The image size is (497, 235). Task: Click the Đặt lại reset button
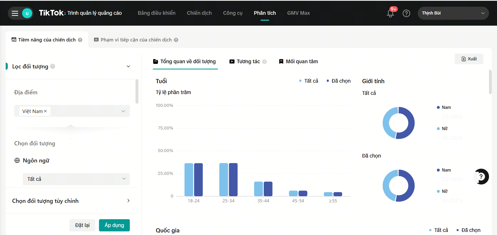point(82,225)
